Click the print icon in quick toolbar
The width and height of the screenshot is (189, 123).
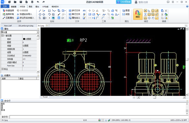click(32, 2)
